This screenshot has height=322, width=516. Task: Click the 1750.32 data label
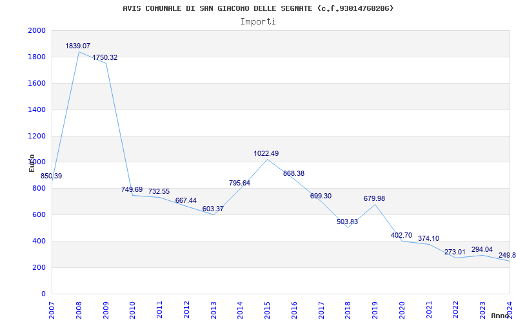coord(105,57)
